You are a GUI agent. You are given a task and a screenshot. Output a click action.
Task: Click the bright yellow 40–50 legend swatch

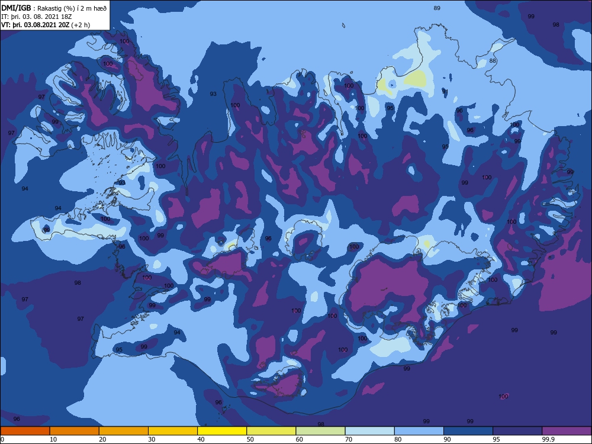point(222,431)
